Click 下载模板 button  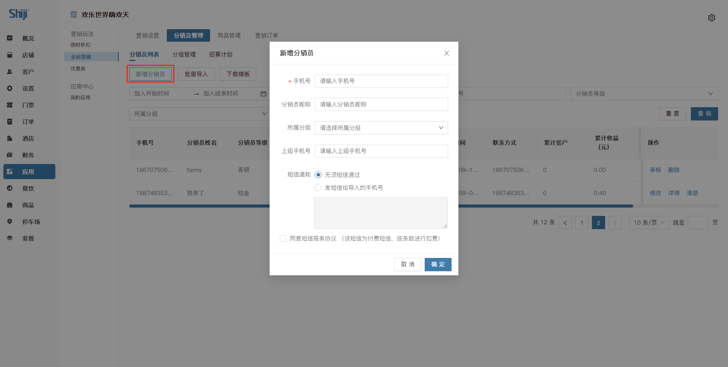tap(238, 74)
